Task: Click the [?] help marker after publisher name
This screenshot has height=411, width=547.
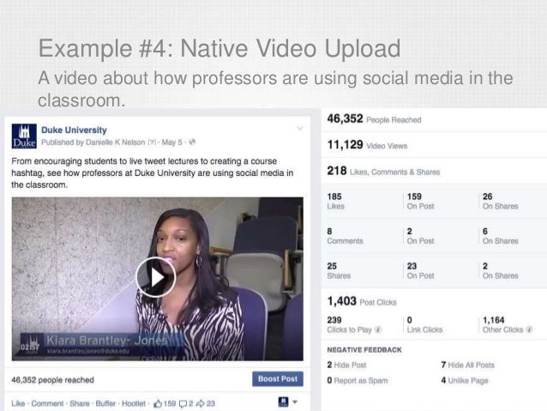Action: (152, 142)
